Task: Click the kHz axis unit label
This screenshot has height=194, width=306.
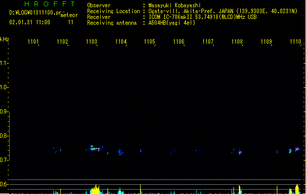Action: click(4, 39)
